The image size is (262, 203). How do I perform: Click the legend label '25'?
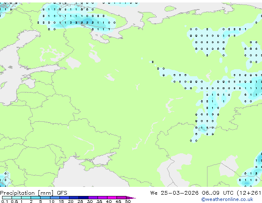[80, 201]
